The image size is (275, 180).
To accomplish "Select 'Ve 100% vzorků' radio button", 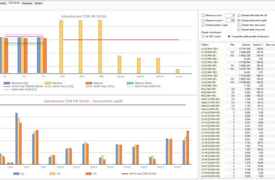I will (203, 36).
